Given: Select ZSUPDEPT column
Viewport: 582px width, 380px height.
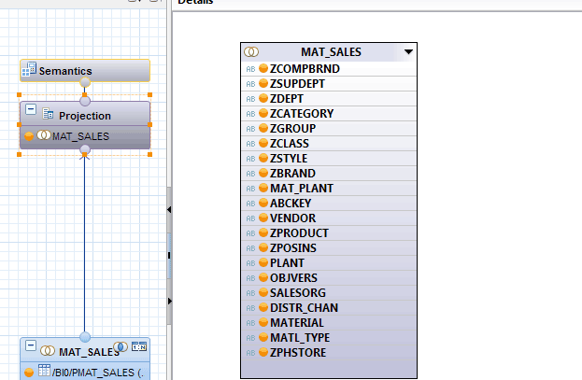Looking at the screenshot, I should click(x=329, y=83).
